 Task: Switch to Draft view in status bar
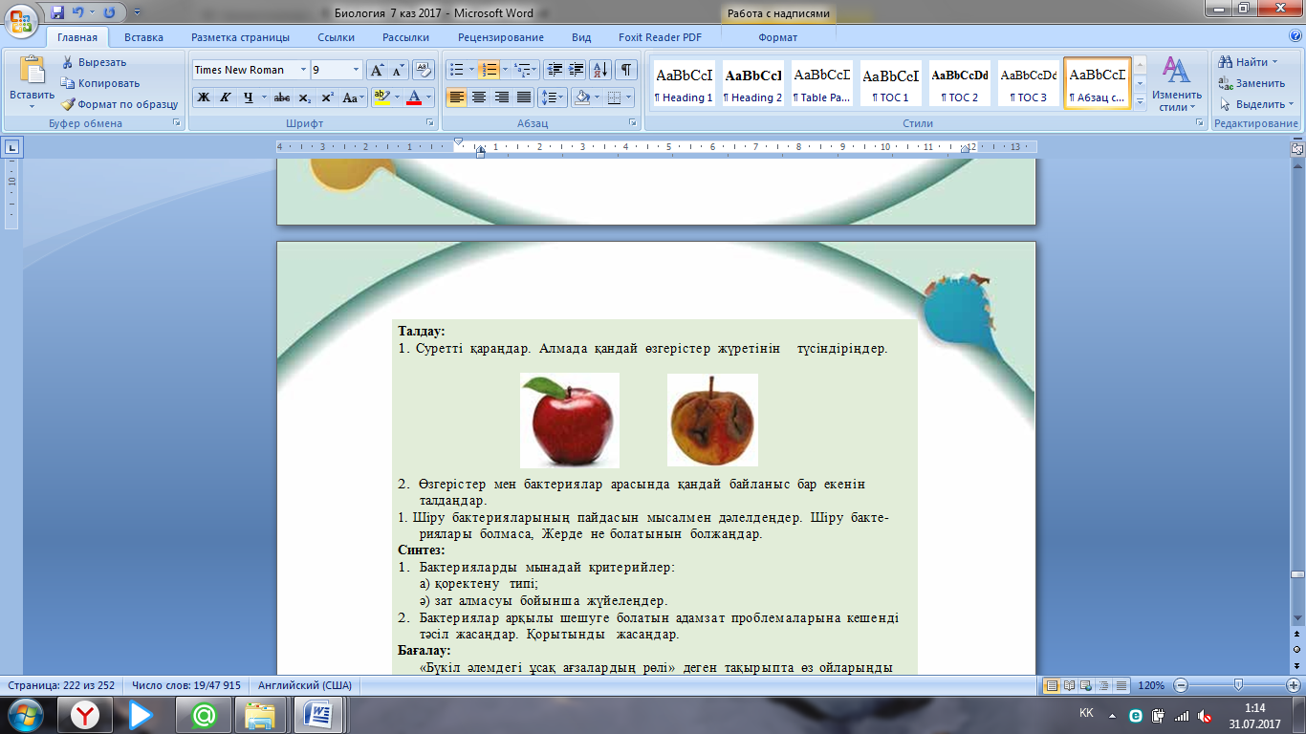(1121, 685)
